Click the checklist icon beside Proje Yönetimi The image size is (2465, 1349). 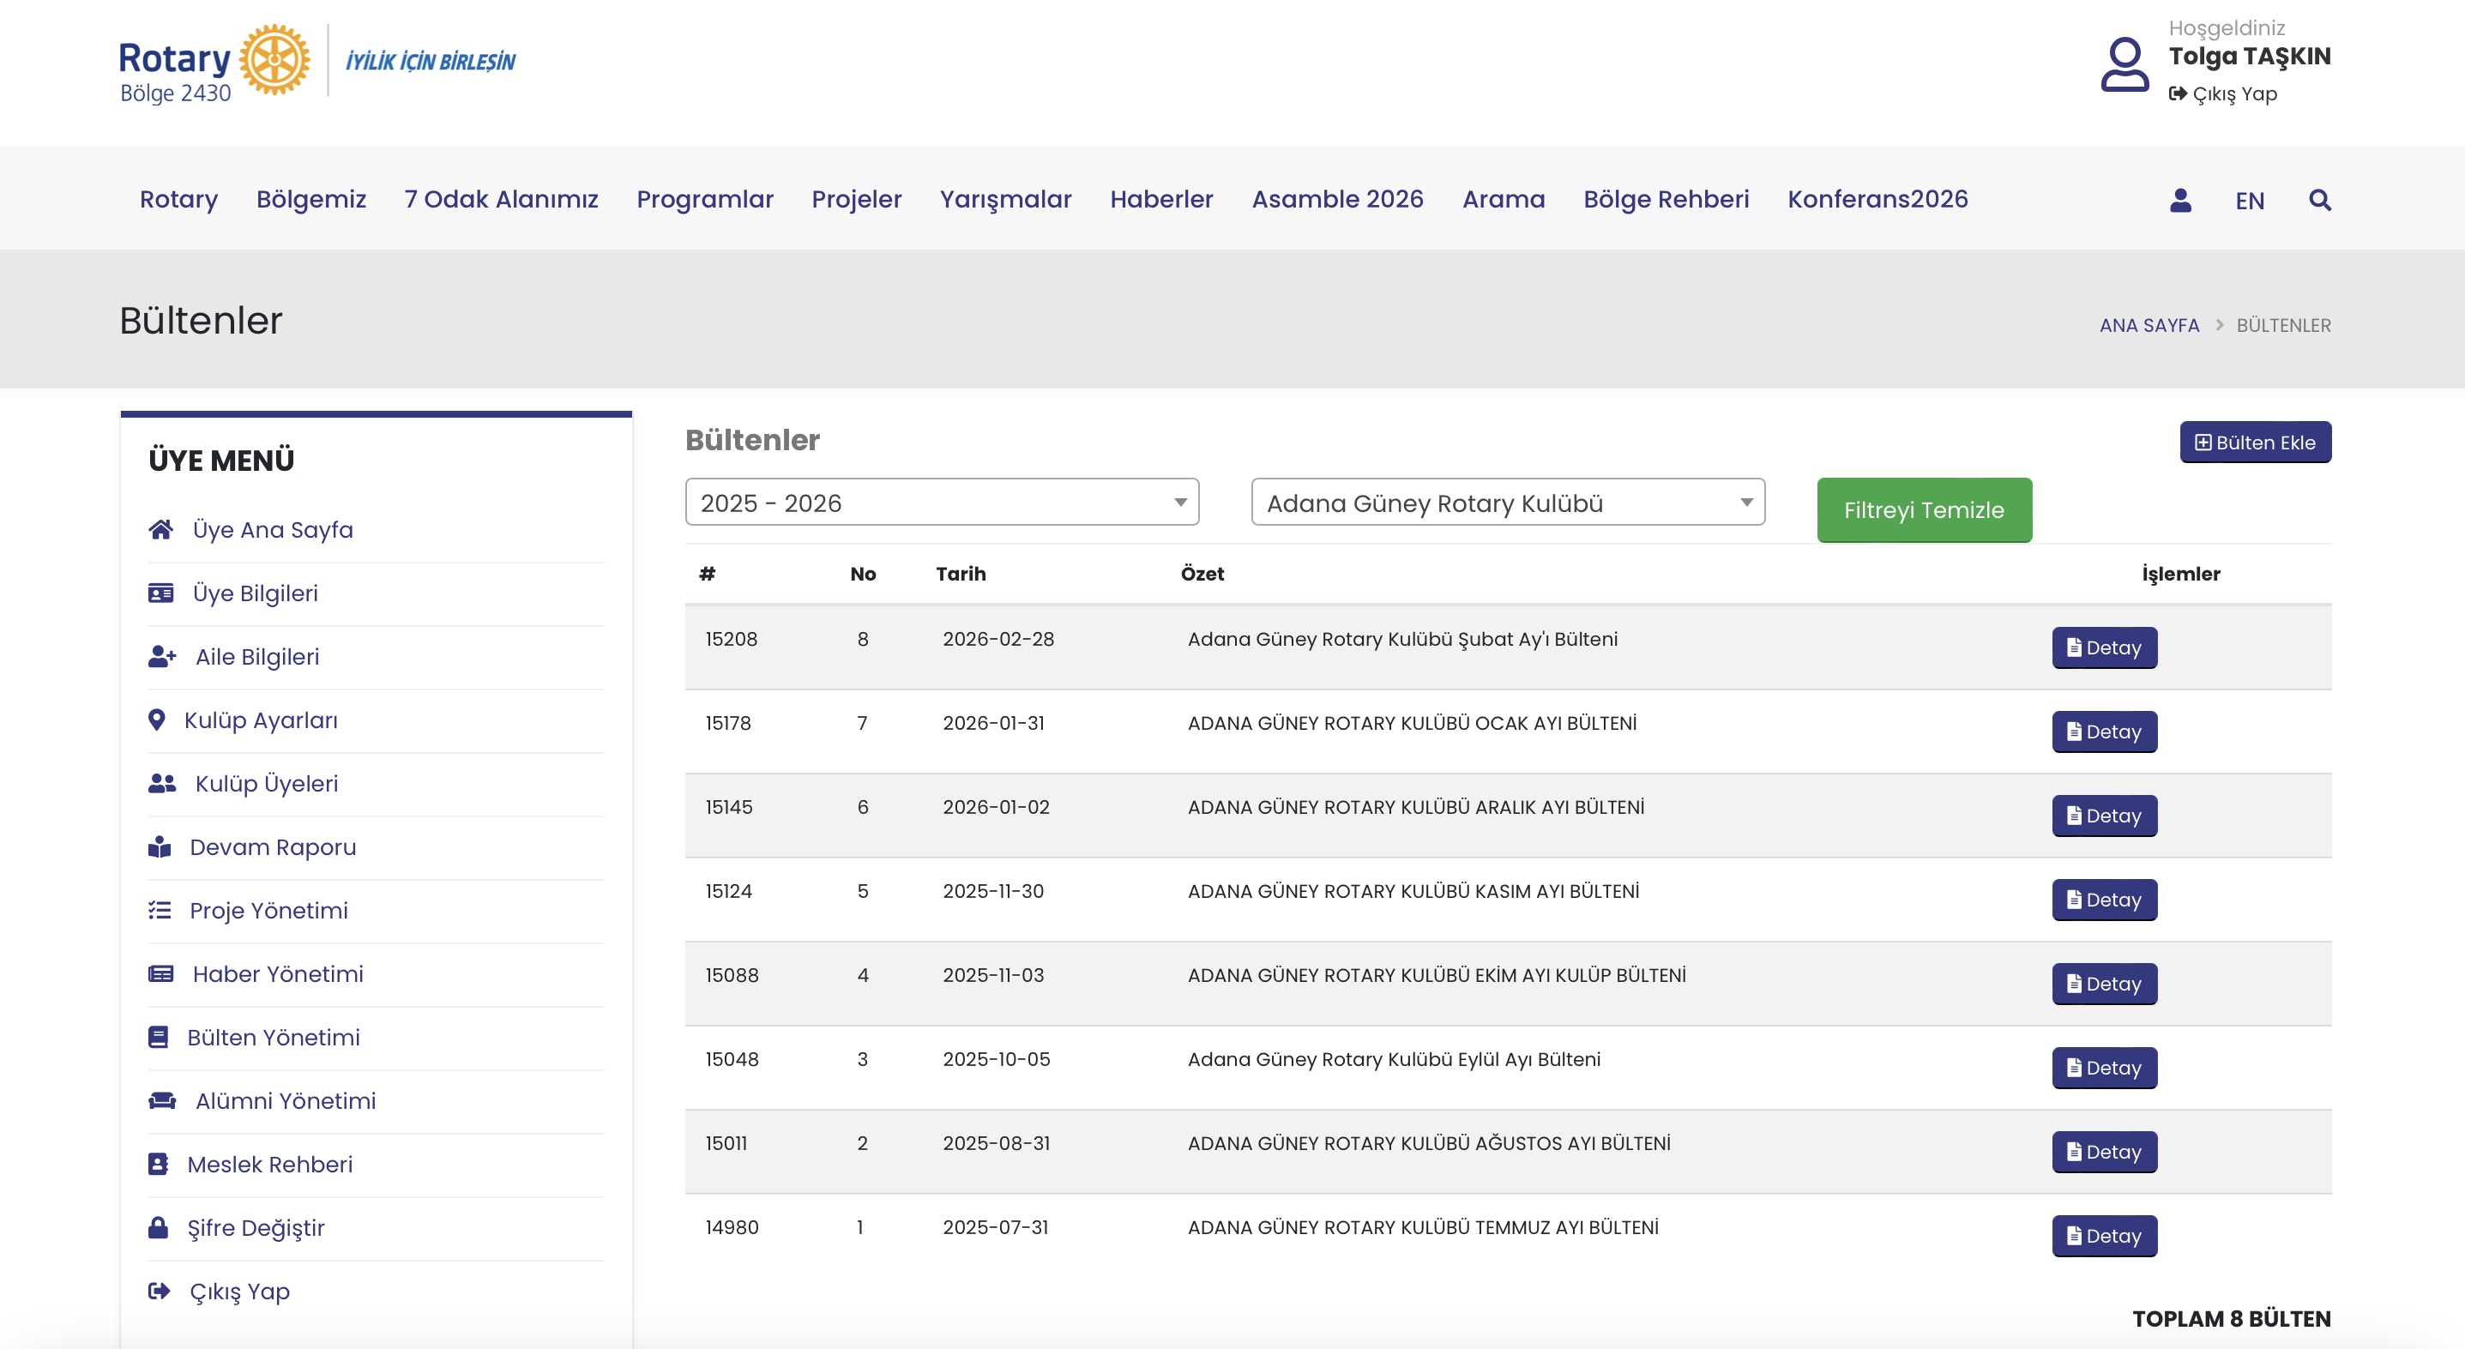coord(160,910)
